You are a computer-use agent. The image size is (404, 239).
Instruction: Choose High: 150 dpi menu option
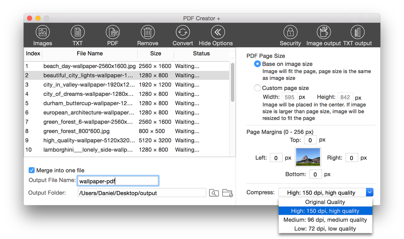click(x=325, y=211)
